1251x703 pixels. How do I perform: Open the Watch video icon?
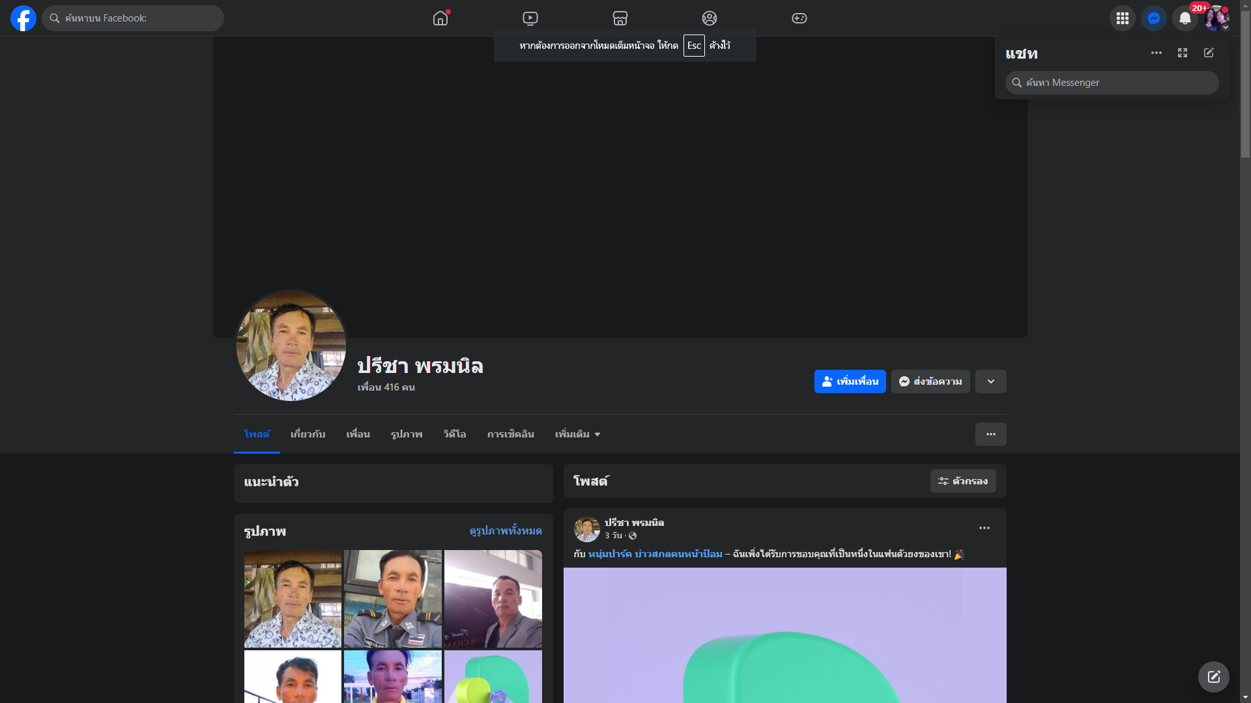530,18
